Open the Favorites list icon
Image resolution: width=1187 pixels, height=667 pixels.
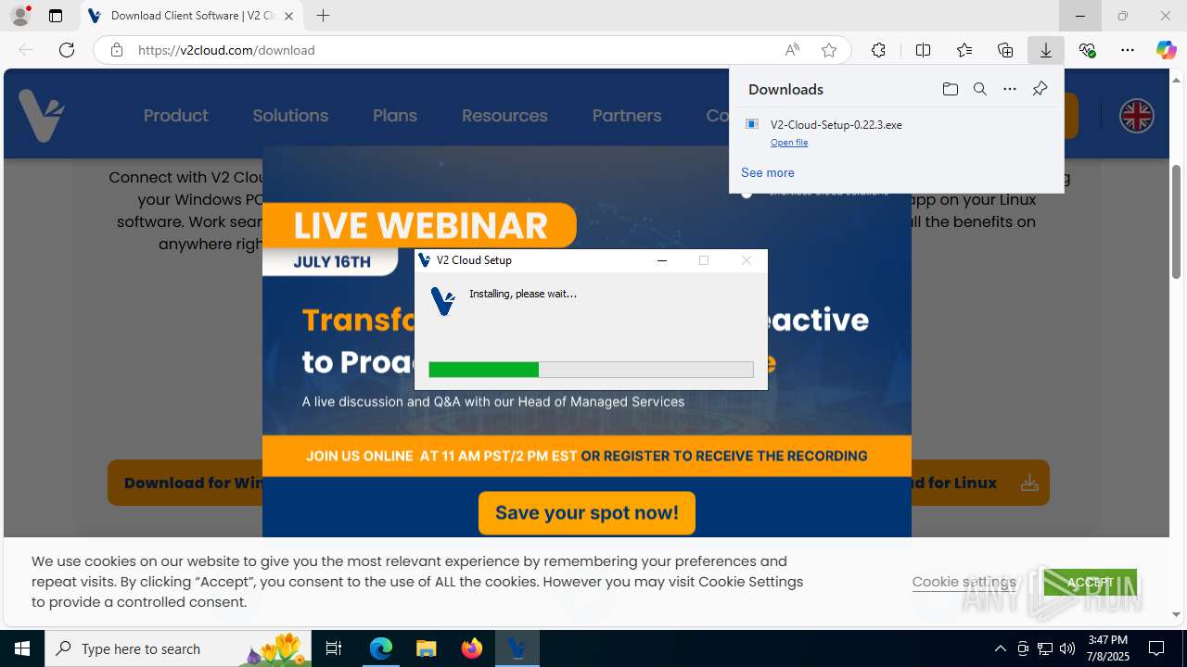[964, 50]
